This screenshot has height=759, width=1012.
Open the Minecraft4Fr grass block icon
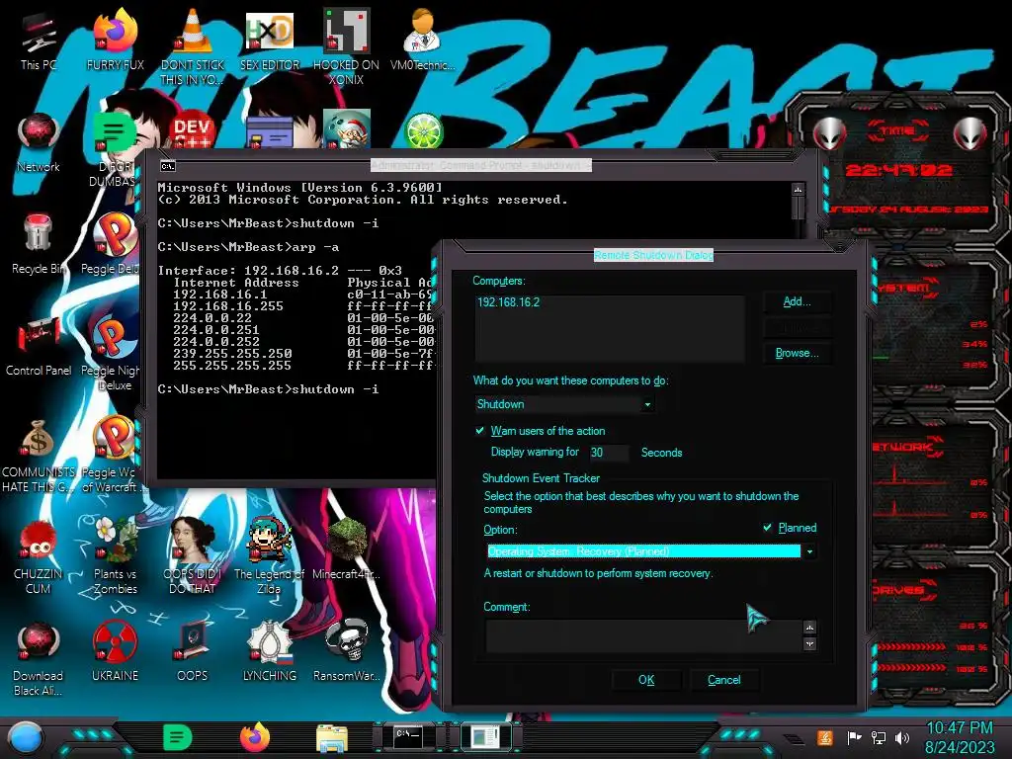pos(346,548)
